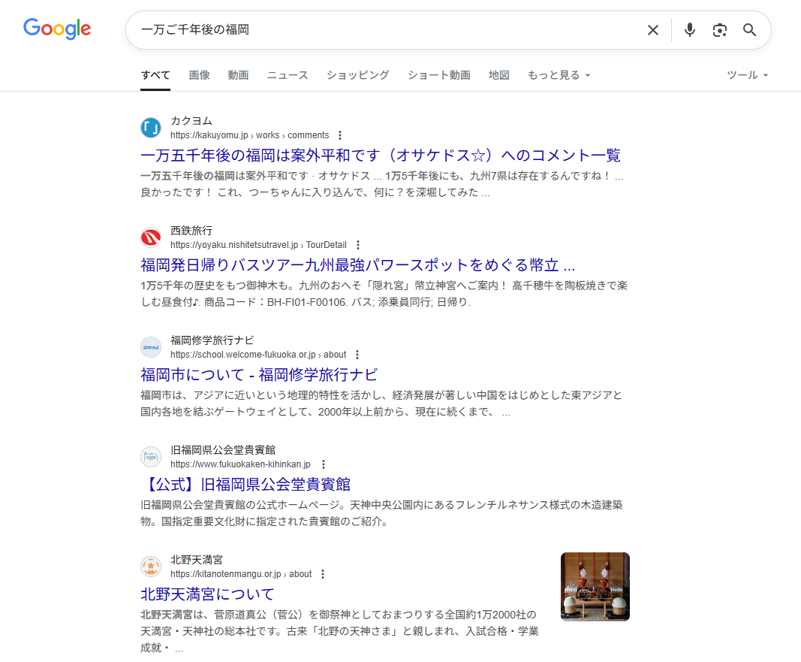801x662 pixels.
Task: Open three-dot menu for 西鉄旅行 result
Action: coord(358,245)
